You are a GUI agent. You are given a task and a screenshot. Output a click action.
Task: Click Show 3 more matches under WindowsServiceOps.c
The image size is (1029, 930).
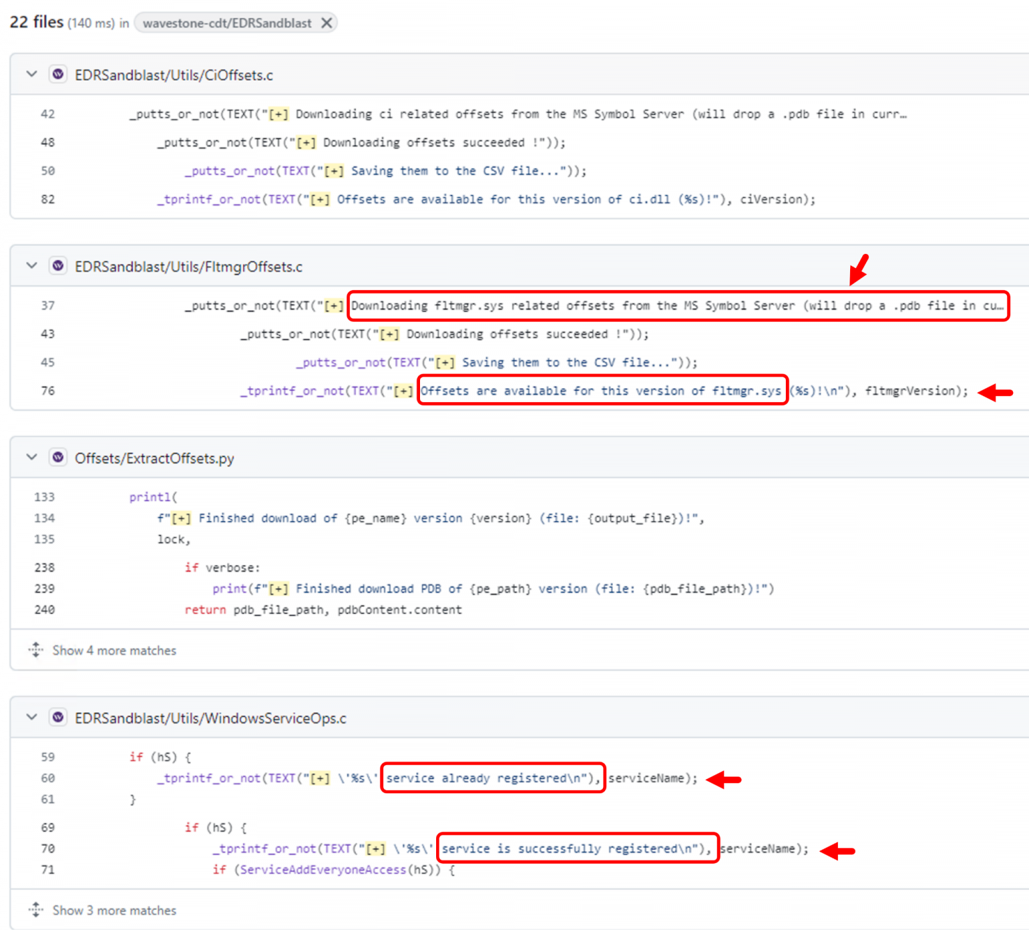pyautogui.click(x=114, y=910)
